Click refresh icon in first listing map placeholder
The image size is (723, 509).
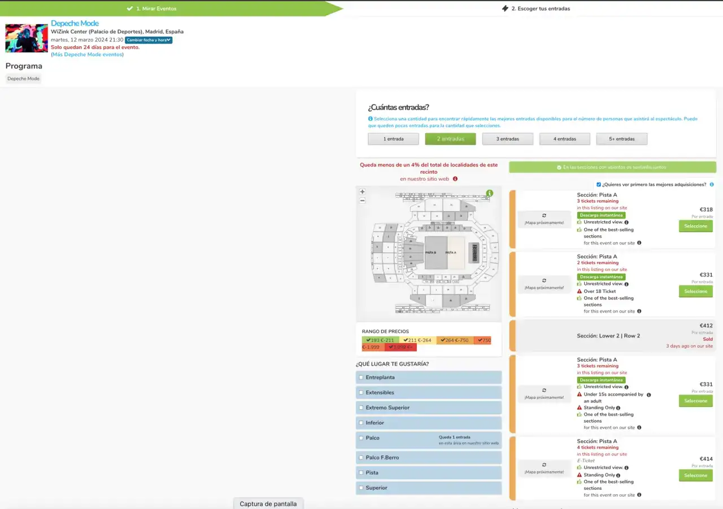(x=544, y=216)
